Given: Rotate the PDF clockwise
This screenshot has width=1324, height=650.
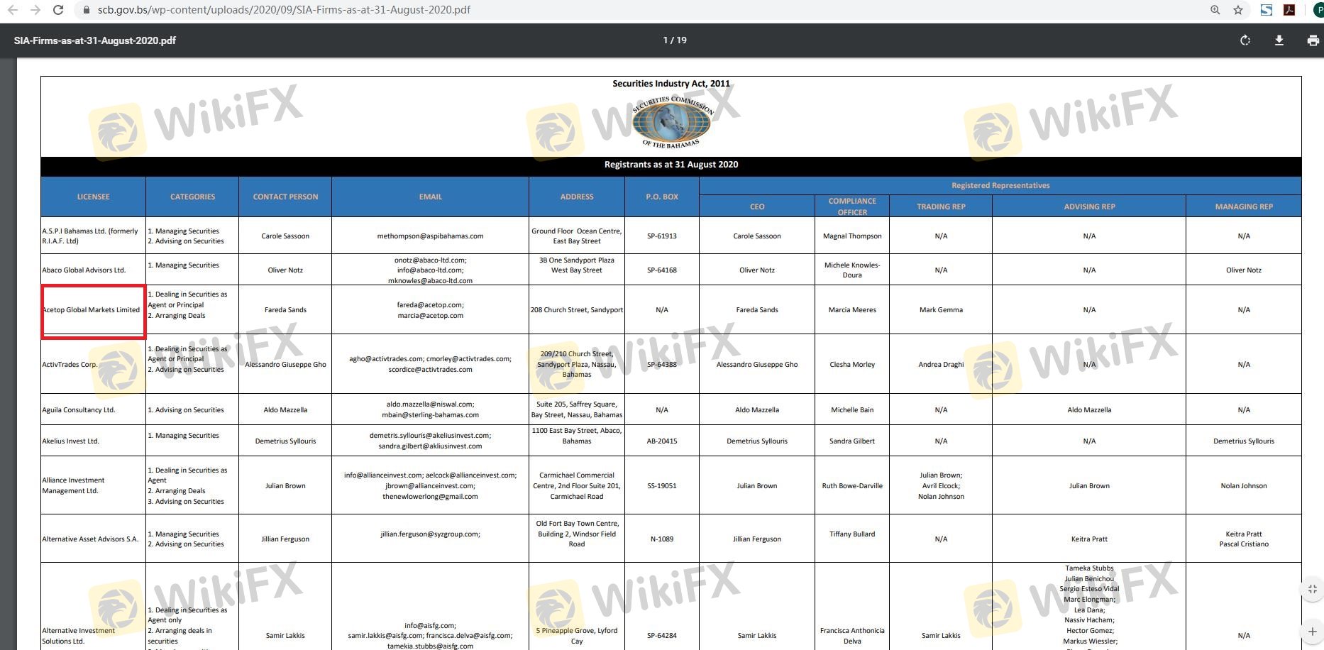Looking at the screenshot, I should [1245, 40].
